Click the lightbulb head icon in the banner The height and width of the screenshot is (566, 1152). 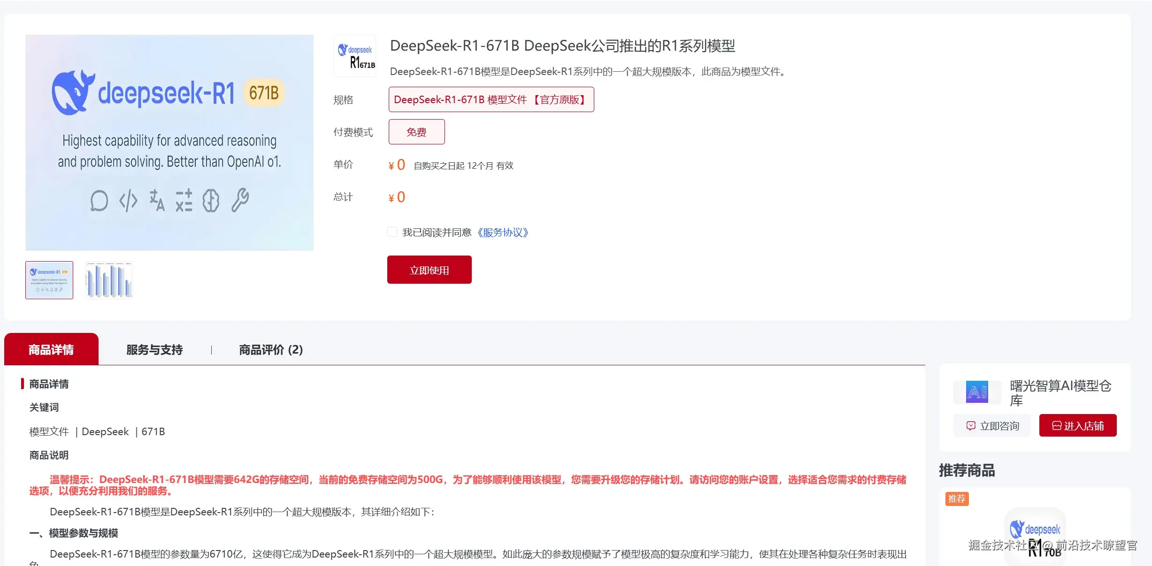pyautogui.click(x=211, y=201)
